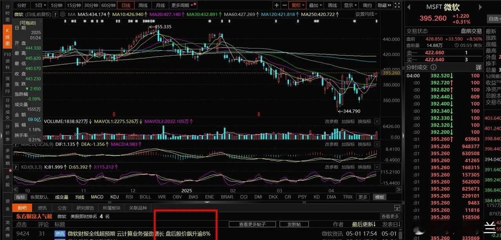Screen dimensions: 501x240
Task: Click the 最后更新 sort arrow column header
Action: tap(364, 224)
